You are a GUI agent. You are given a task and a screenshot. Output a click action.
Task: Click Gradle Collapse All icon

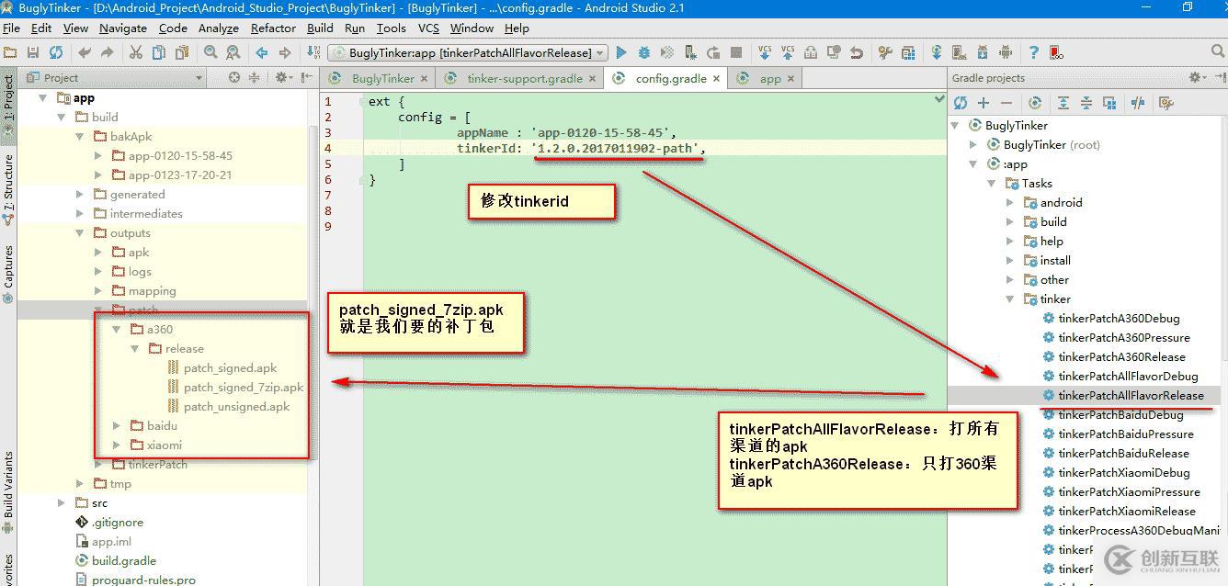[x=1086, y=103]
